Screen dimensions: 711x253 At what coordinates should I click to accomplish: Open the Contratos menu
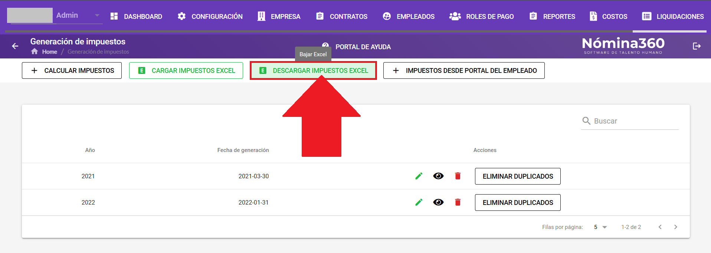342,16
